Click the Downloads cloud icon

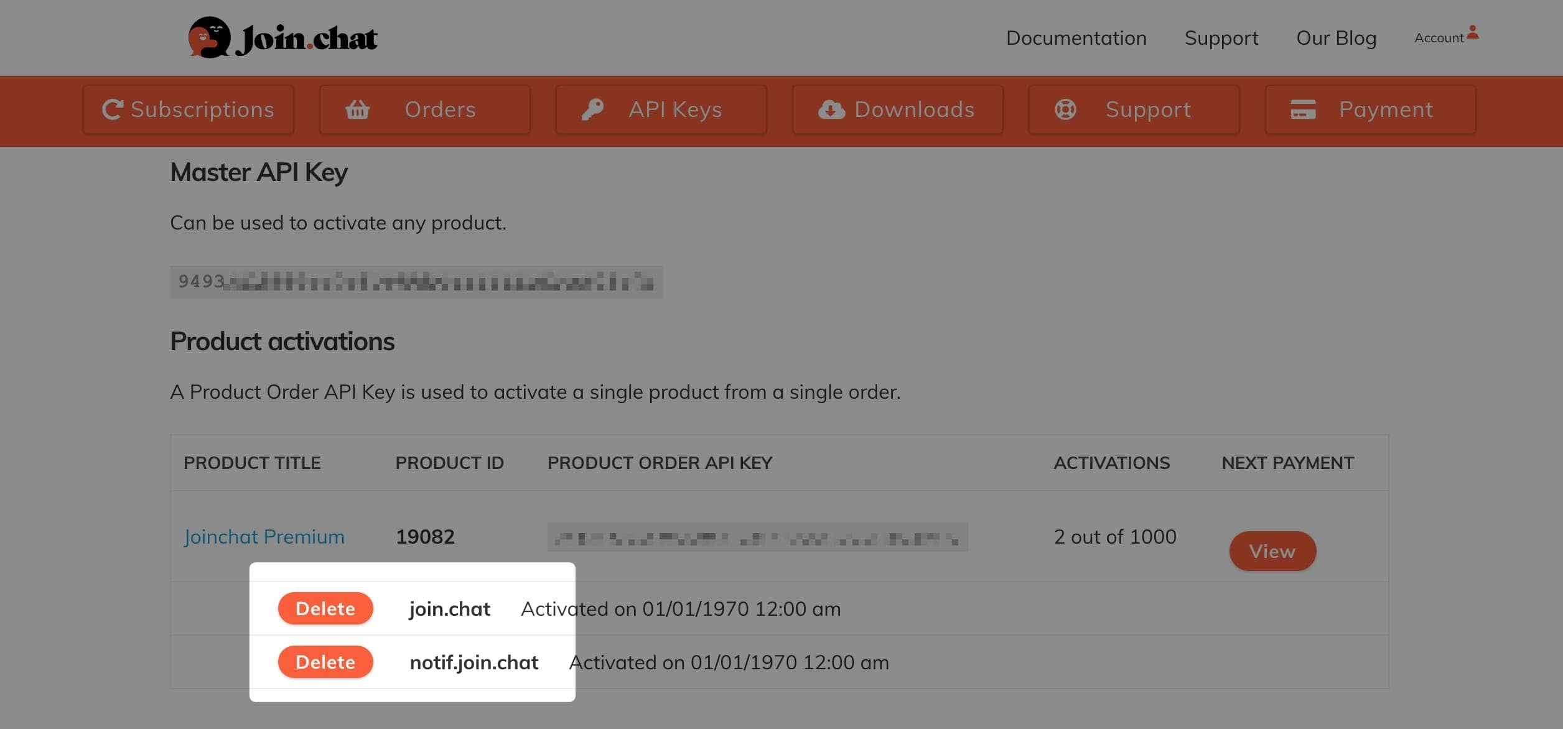pos(831,109)
